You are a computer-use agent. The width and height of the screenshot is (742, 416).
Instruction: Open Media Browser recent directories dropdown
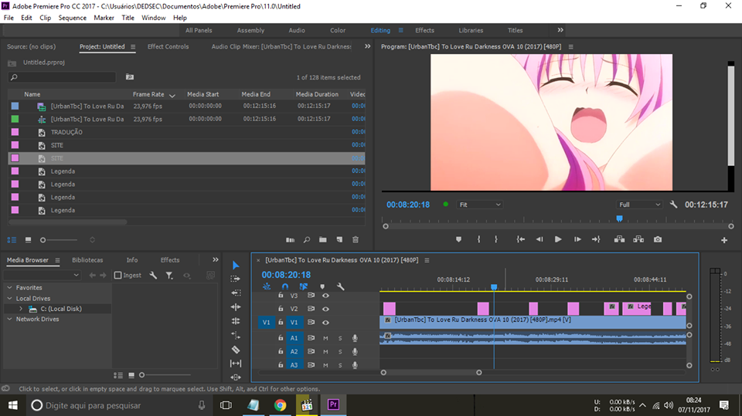point(43,275)
